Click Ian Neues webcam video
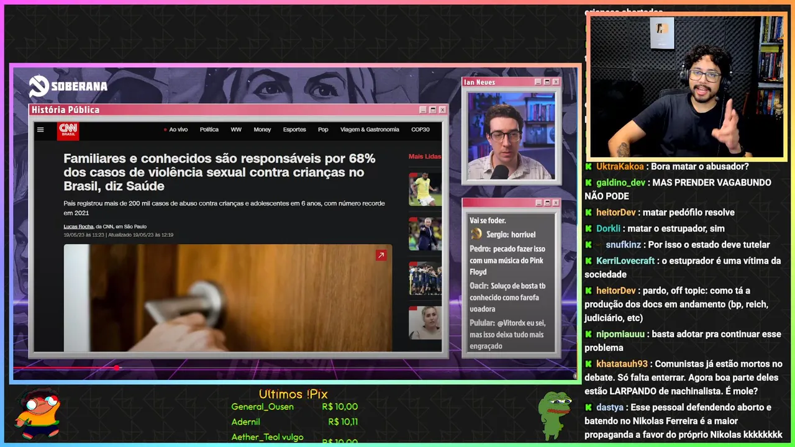The width and height of the screenshot is (795, 447). tap(512, 136)
